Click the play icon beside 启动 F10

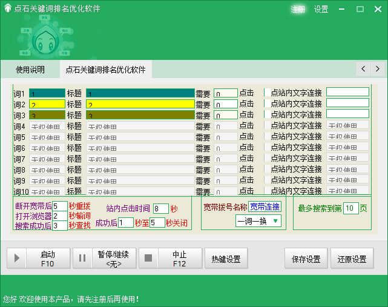point(17,259)
